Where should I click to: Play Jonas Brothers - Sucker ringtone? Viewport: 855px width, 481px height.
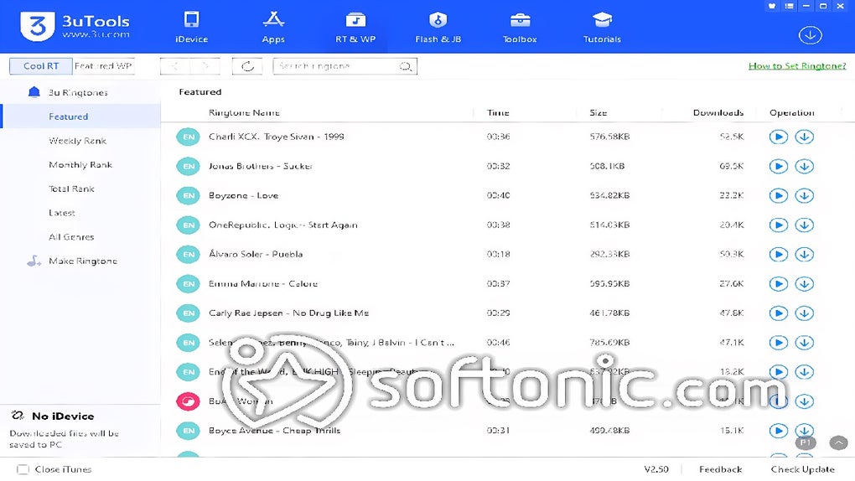778,166
